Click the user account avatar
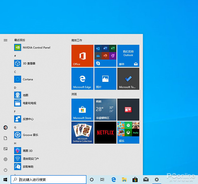 click(5, 127)
